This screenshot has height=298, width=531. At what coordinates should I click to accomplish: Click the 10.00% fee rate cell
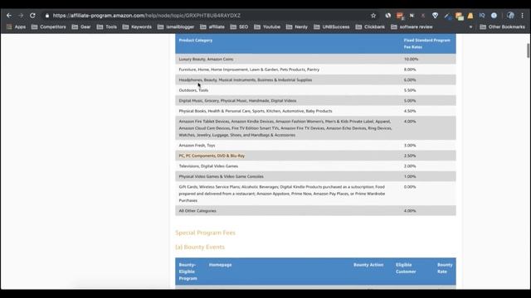tap(411, 59)
